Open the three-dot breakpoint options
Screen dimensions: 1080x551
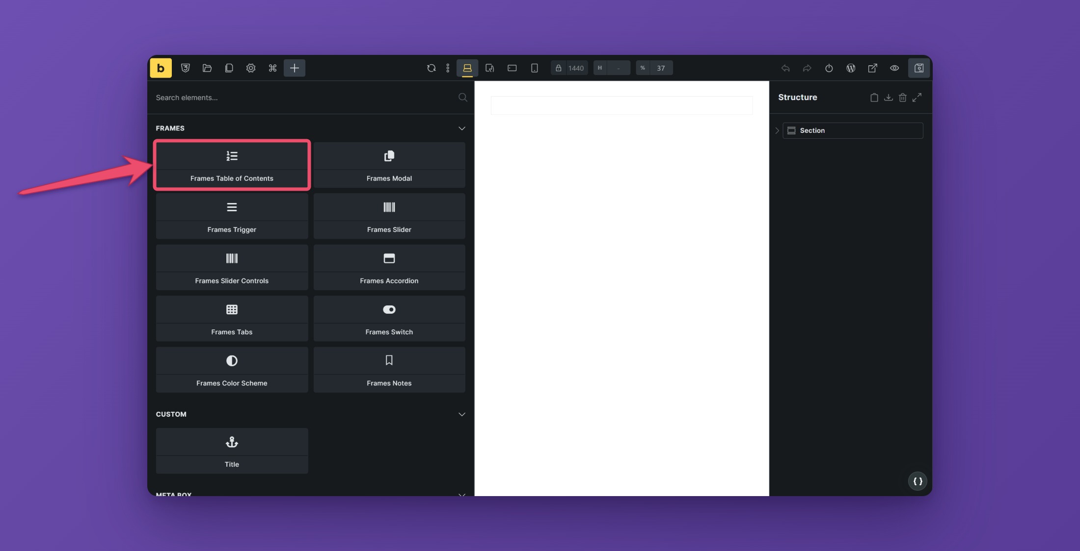coord(448,68)
